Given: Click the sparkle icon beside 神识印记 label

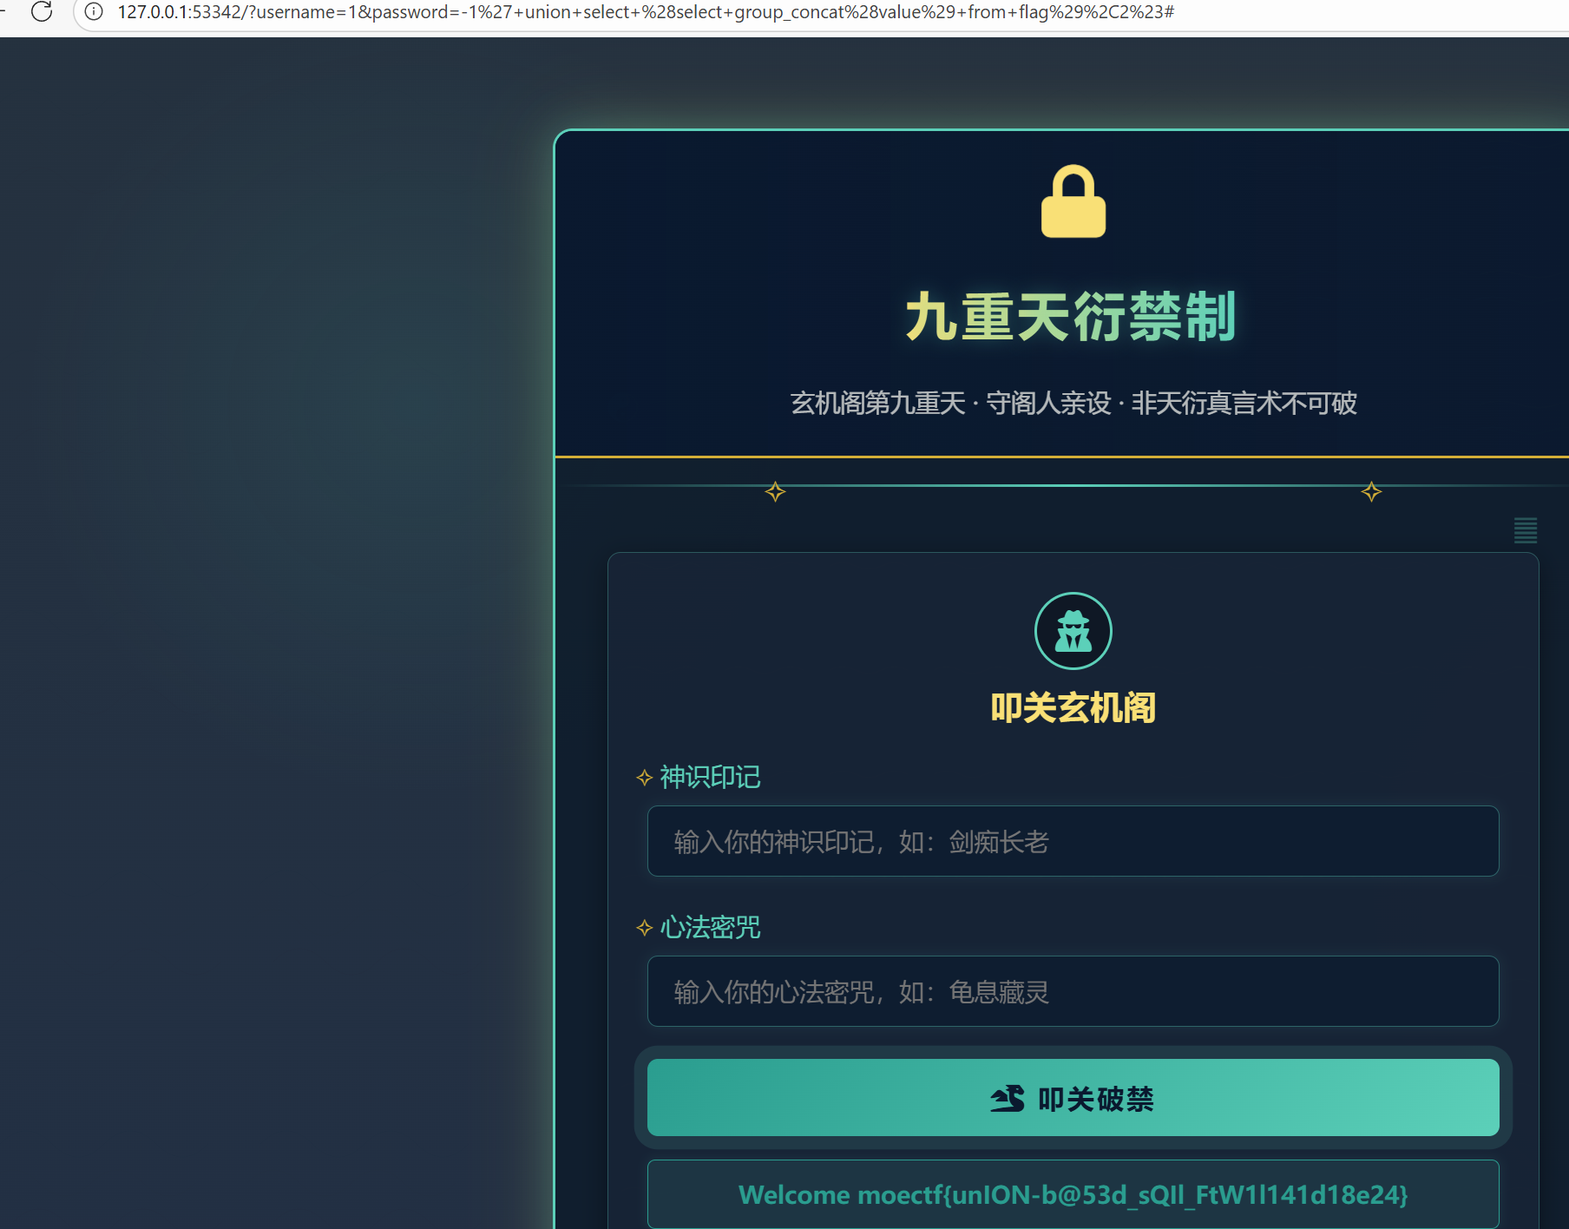Looking at the screenshot, I should click(x=644, y=778).
